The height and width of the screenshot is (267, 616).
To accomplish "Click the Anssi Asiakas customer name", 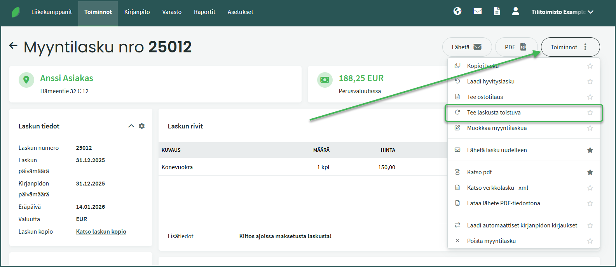I will pyautogui.click(x=67, y=78).
